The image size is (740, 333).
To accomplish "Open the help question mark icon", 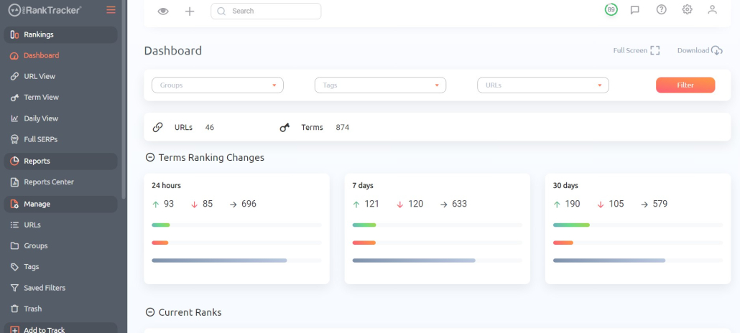I will click(661, 9).
